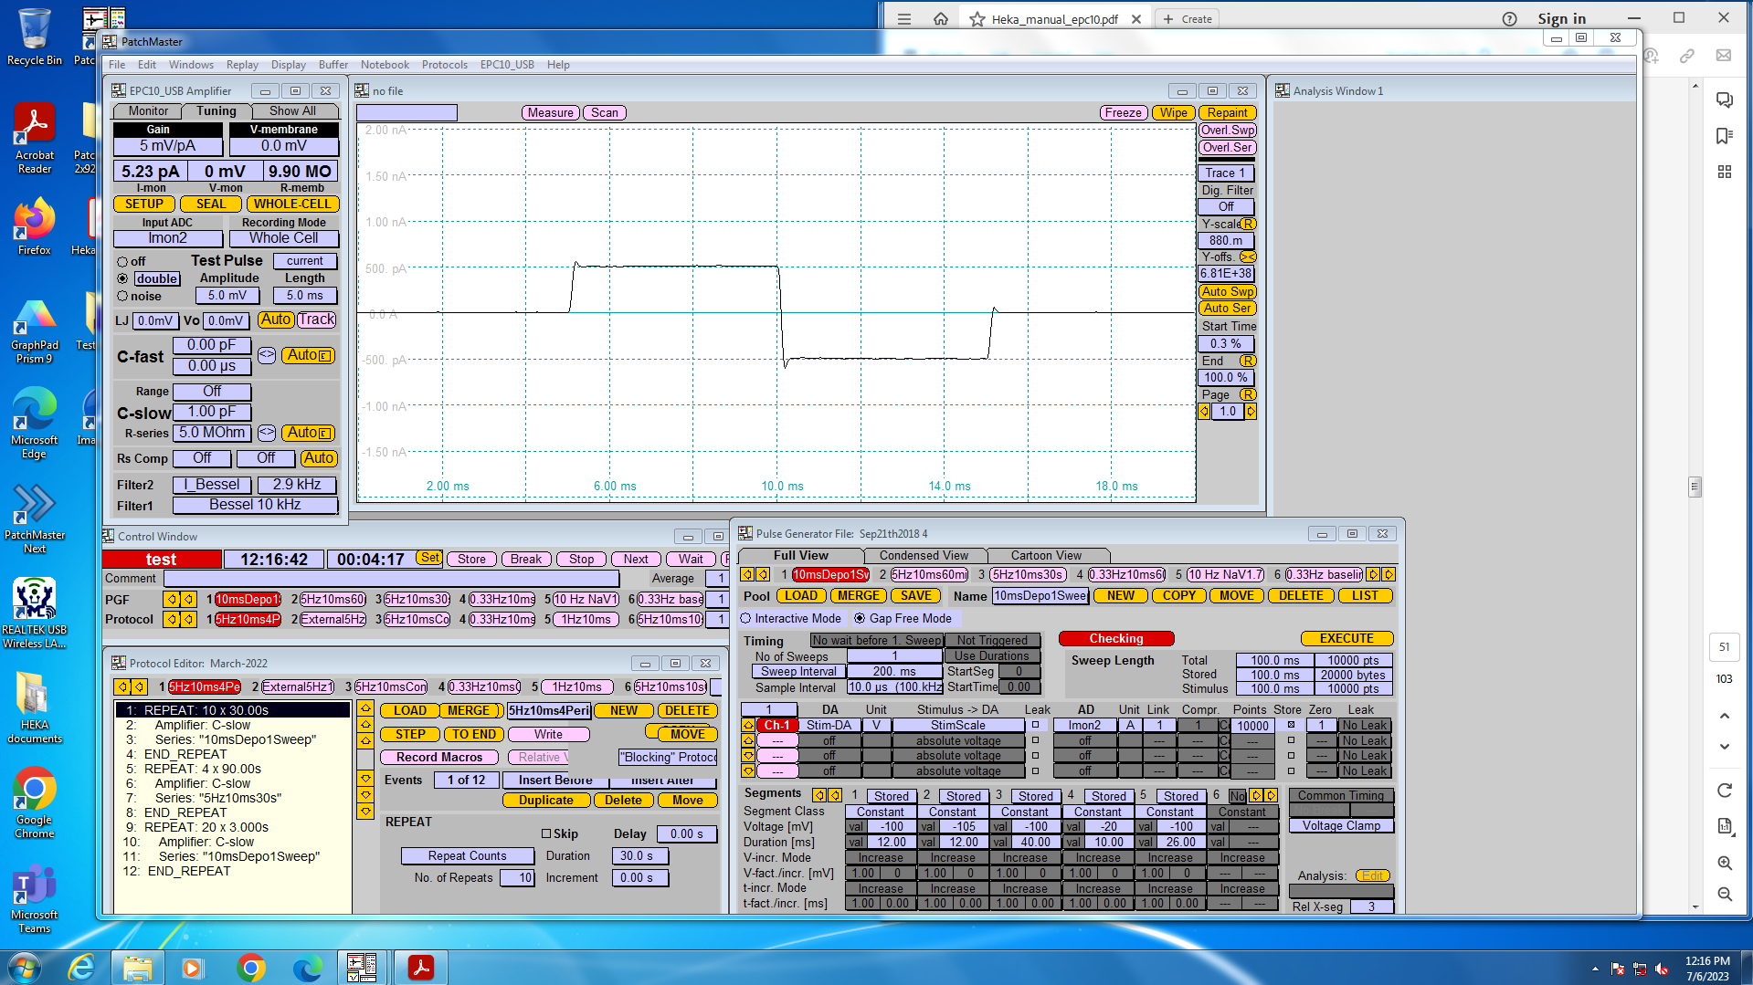Image resolution: width=1753 pixels, height=985 pixels.
Task: Open the Trace 1 selector
Action: 1226,173
